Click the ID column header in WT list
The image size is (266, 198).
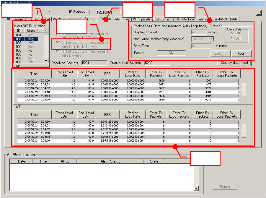click(x=19, y=31)
